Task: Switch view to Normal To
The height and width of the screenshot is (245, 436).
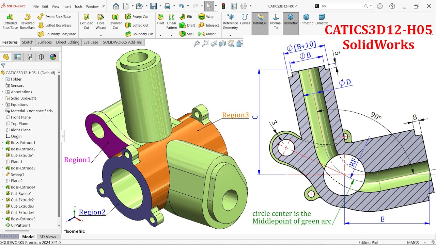Action: pos(276,22)
